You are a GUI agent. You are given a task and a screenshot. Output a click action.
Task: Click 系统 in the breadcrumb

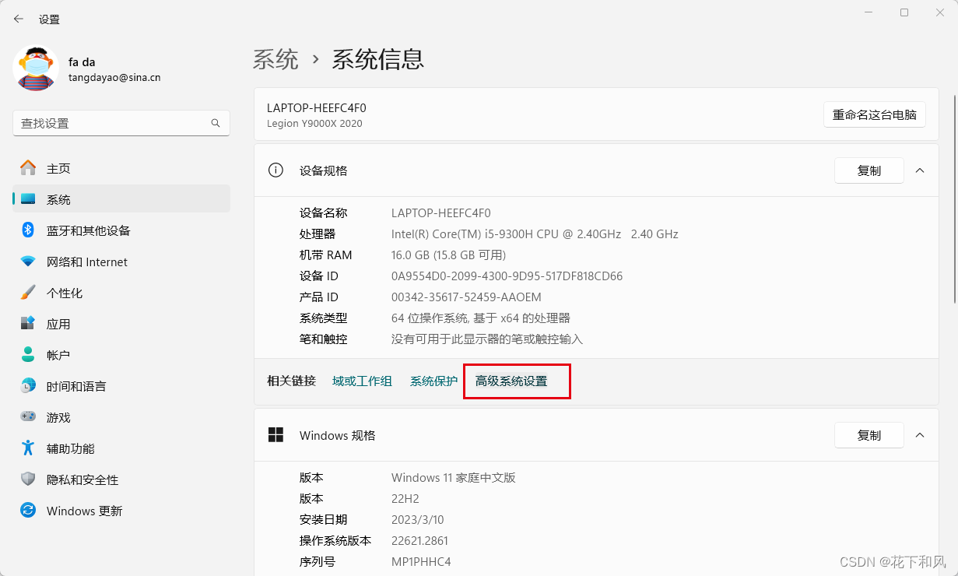point(275,59)
